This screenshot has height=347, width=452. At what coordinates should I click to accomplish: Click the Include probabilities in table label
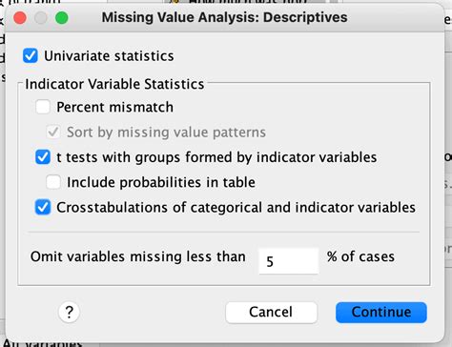pos(161,182)
